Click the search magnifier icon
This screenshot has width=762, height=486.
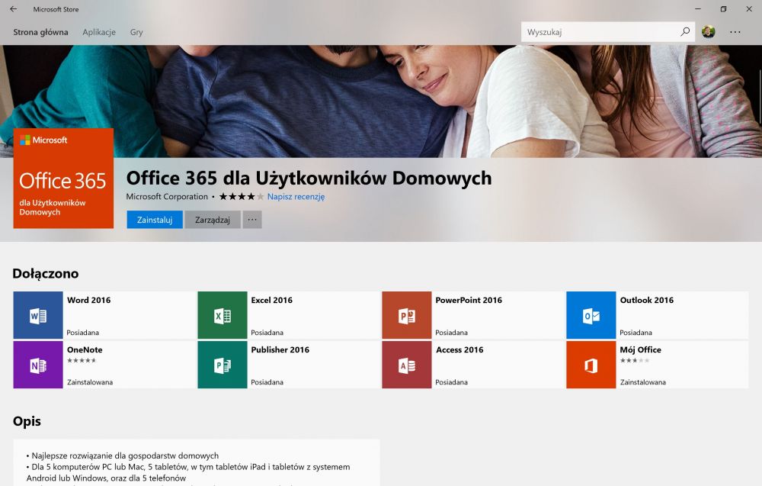(685, 31)
